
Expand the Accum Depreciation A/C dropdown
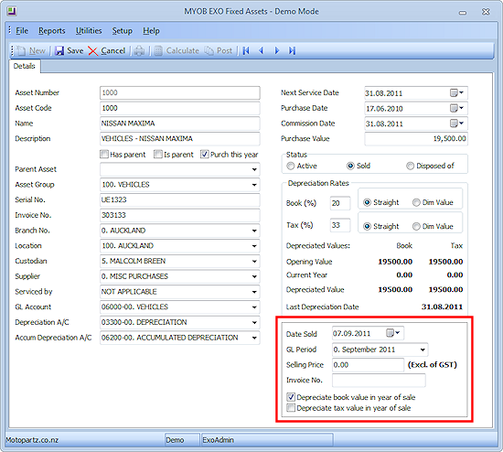click(254, 338)
